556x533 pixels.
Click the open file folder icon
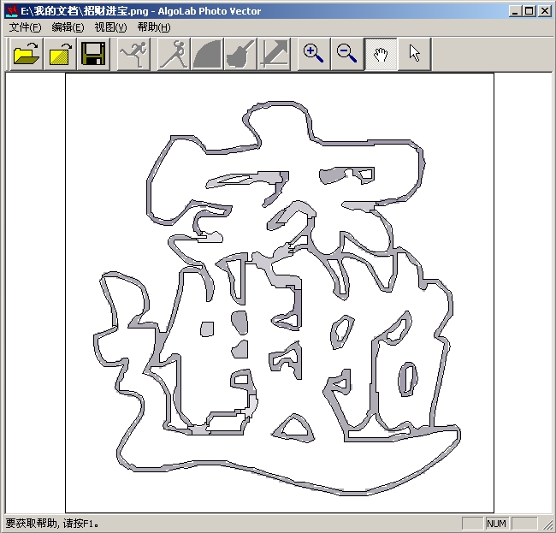pyautogui.click(x=27, y=55)
